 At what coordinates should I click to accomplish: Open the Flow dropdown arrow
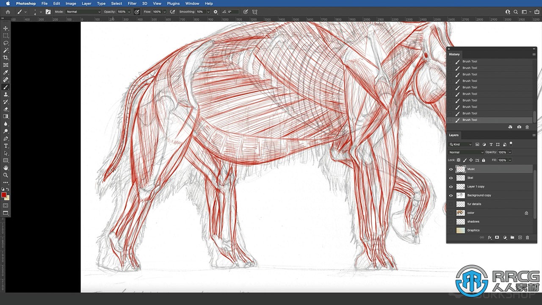(165, 12)
